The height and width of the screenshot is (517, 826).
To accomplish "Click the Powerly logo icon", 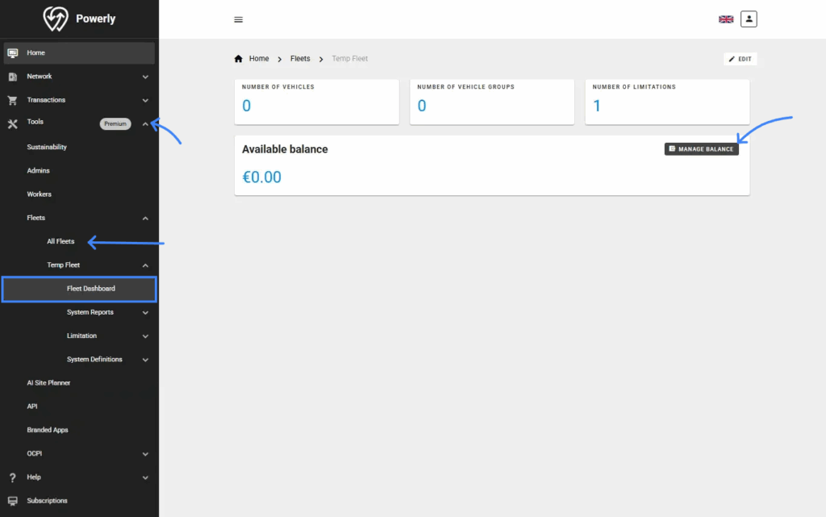I will click(55, 19).
